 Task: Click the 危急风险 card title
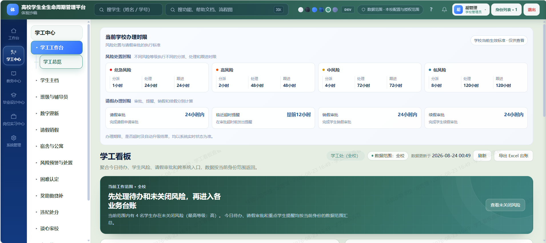pyautogui.click(x=123, y=70)
